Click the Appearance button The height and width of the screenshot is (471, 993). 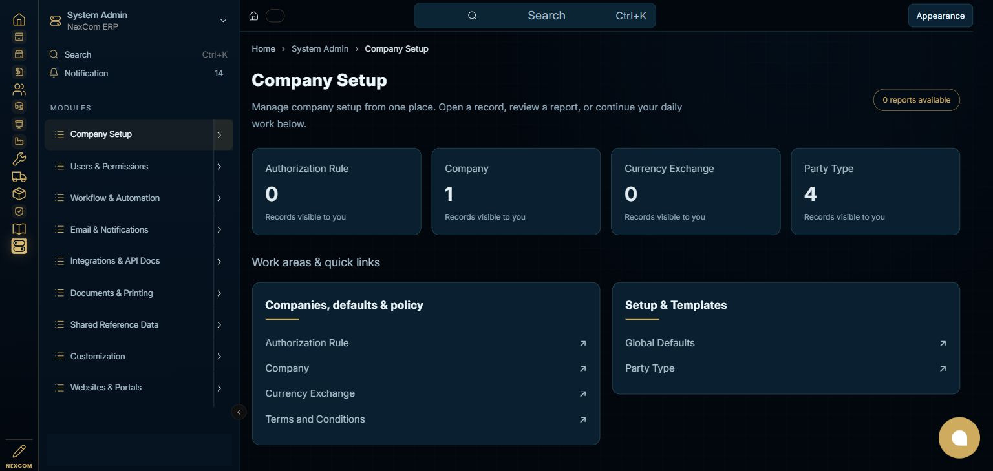pyautogui.click(x=940, y=16)
